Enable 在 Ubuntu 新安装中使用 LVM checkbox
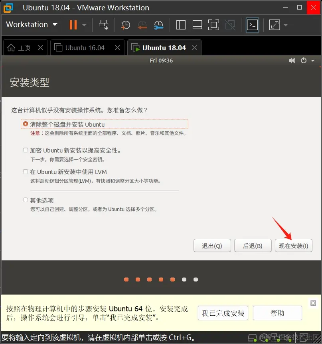This screenshot has width=322, height=344. click(x=26, y=172)
